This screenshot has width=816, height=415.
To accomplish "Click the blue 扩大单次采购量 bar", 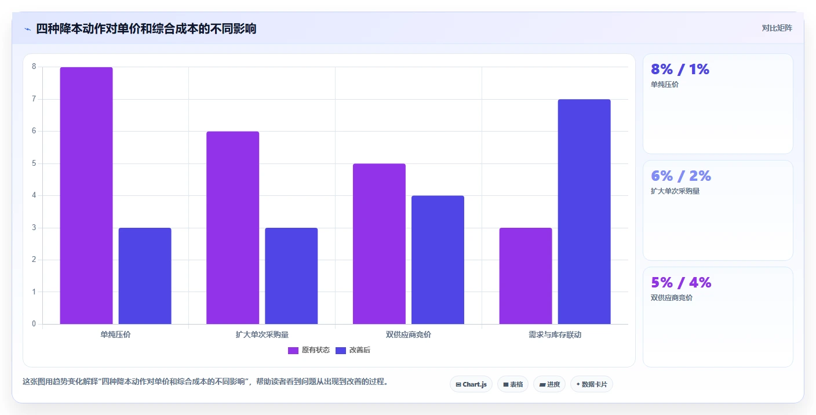I will (292, 276).
